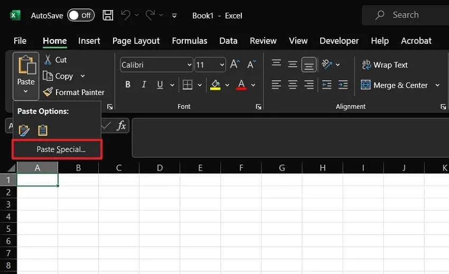Select the Format Painter brush

tap(48, 92)
